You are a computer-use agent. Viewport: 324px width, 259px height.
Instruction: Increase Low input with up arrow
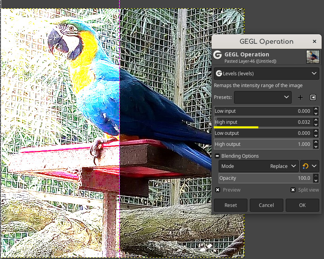pos(316,109)
